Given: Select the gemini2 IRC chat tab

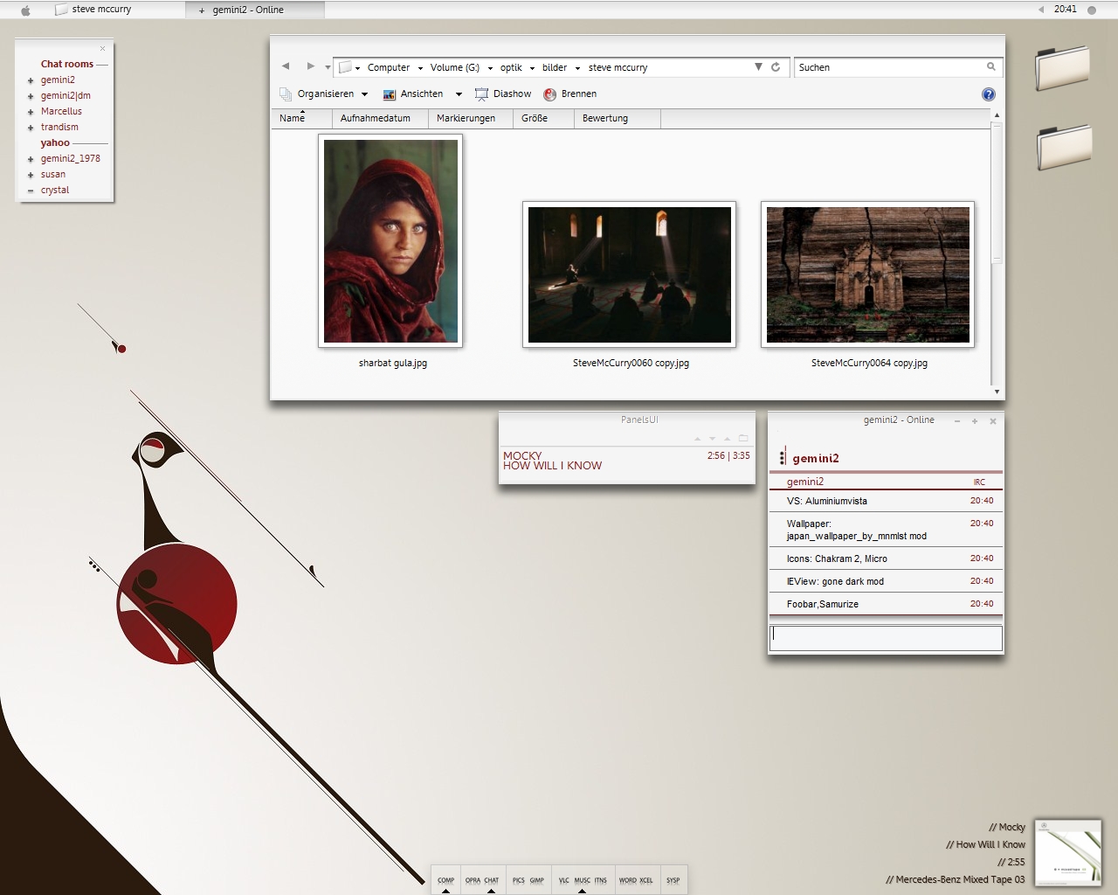Looking at the screenshot, I should click(x=886, y=482).
